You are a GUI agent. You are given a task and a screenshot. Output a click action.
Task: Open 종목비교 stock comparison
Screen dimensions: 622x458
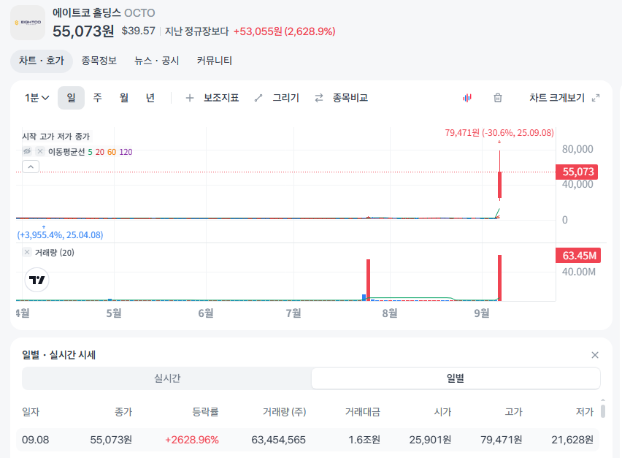pos(350,98)
